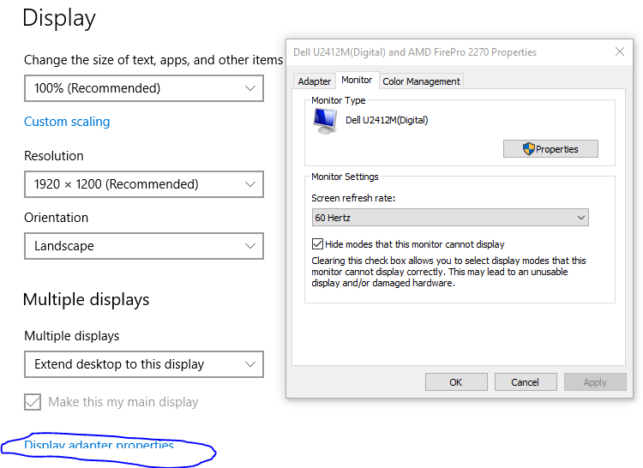Image resolution: width=643 pixels, height=468 pixels.
Task: Click the Orientation label
Action: pos(57,218)
